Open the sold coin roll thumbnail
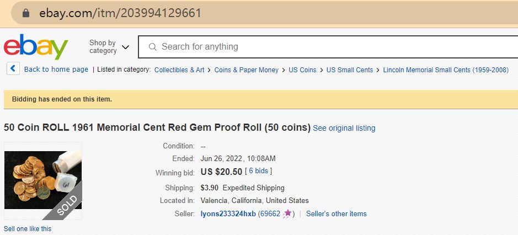Image resolution: width=518 pixels, height=235 pixels. [x=43, y=180]
